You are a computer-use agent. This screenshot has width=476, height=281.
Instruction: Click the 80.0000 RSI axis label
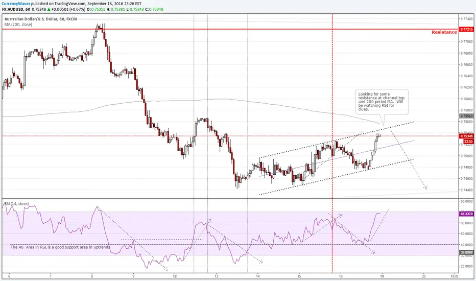[x=467, y=201]
